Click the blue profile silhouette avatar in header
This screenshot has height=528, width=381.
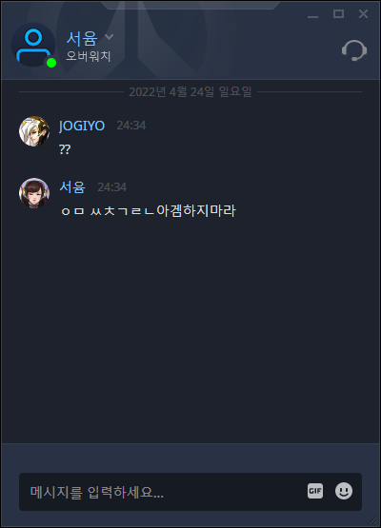point(33,45)
